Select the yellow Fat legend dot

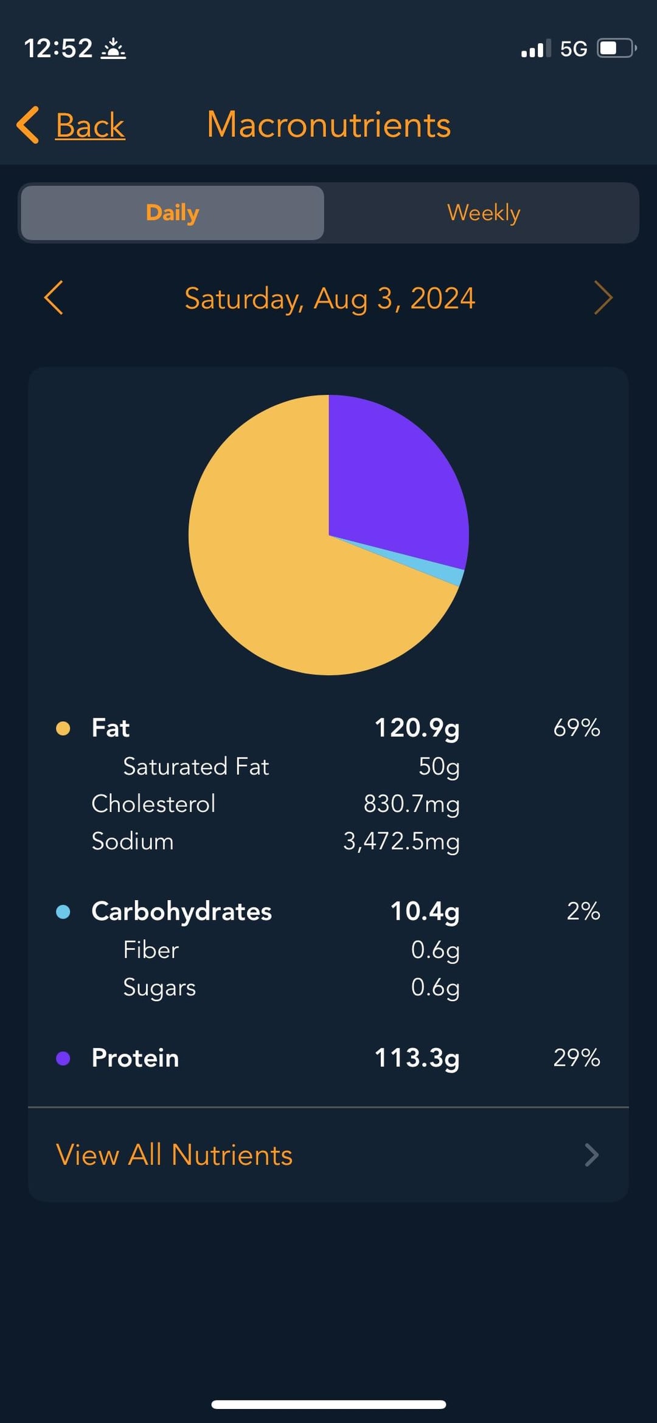coord(63,728)
